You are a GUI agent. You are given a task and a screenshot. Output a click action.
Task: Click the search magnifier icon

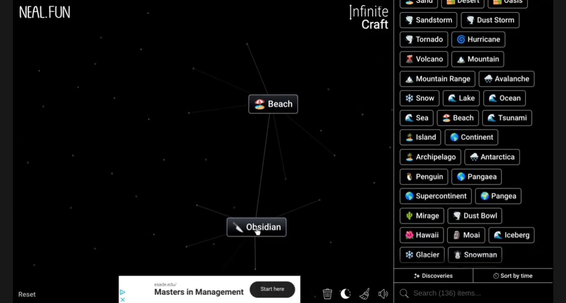(404, 293)
